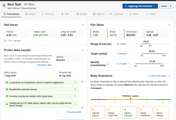Open the Bilancio tab
This screenshot has height=120, width=176.
[99, 14]
